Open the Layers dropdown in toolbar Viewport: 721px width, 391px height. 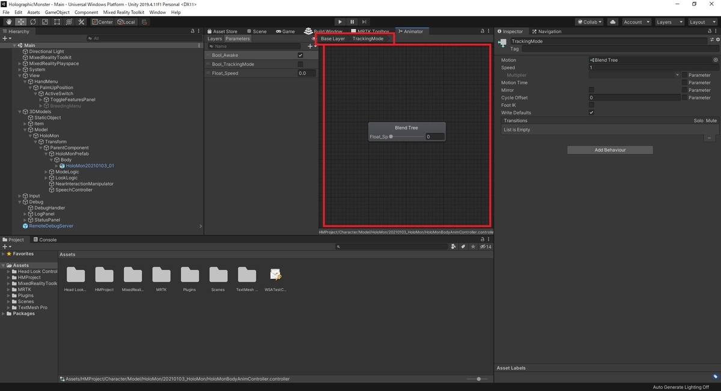pyautogui.click(x=669, y=22)
